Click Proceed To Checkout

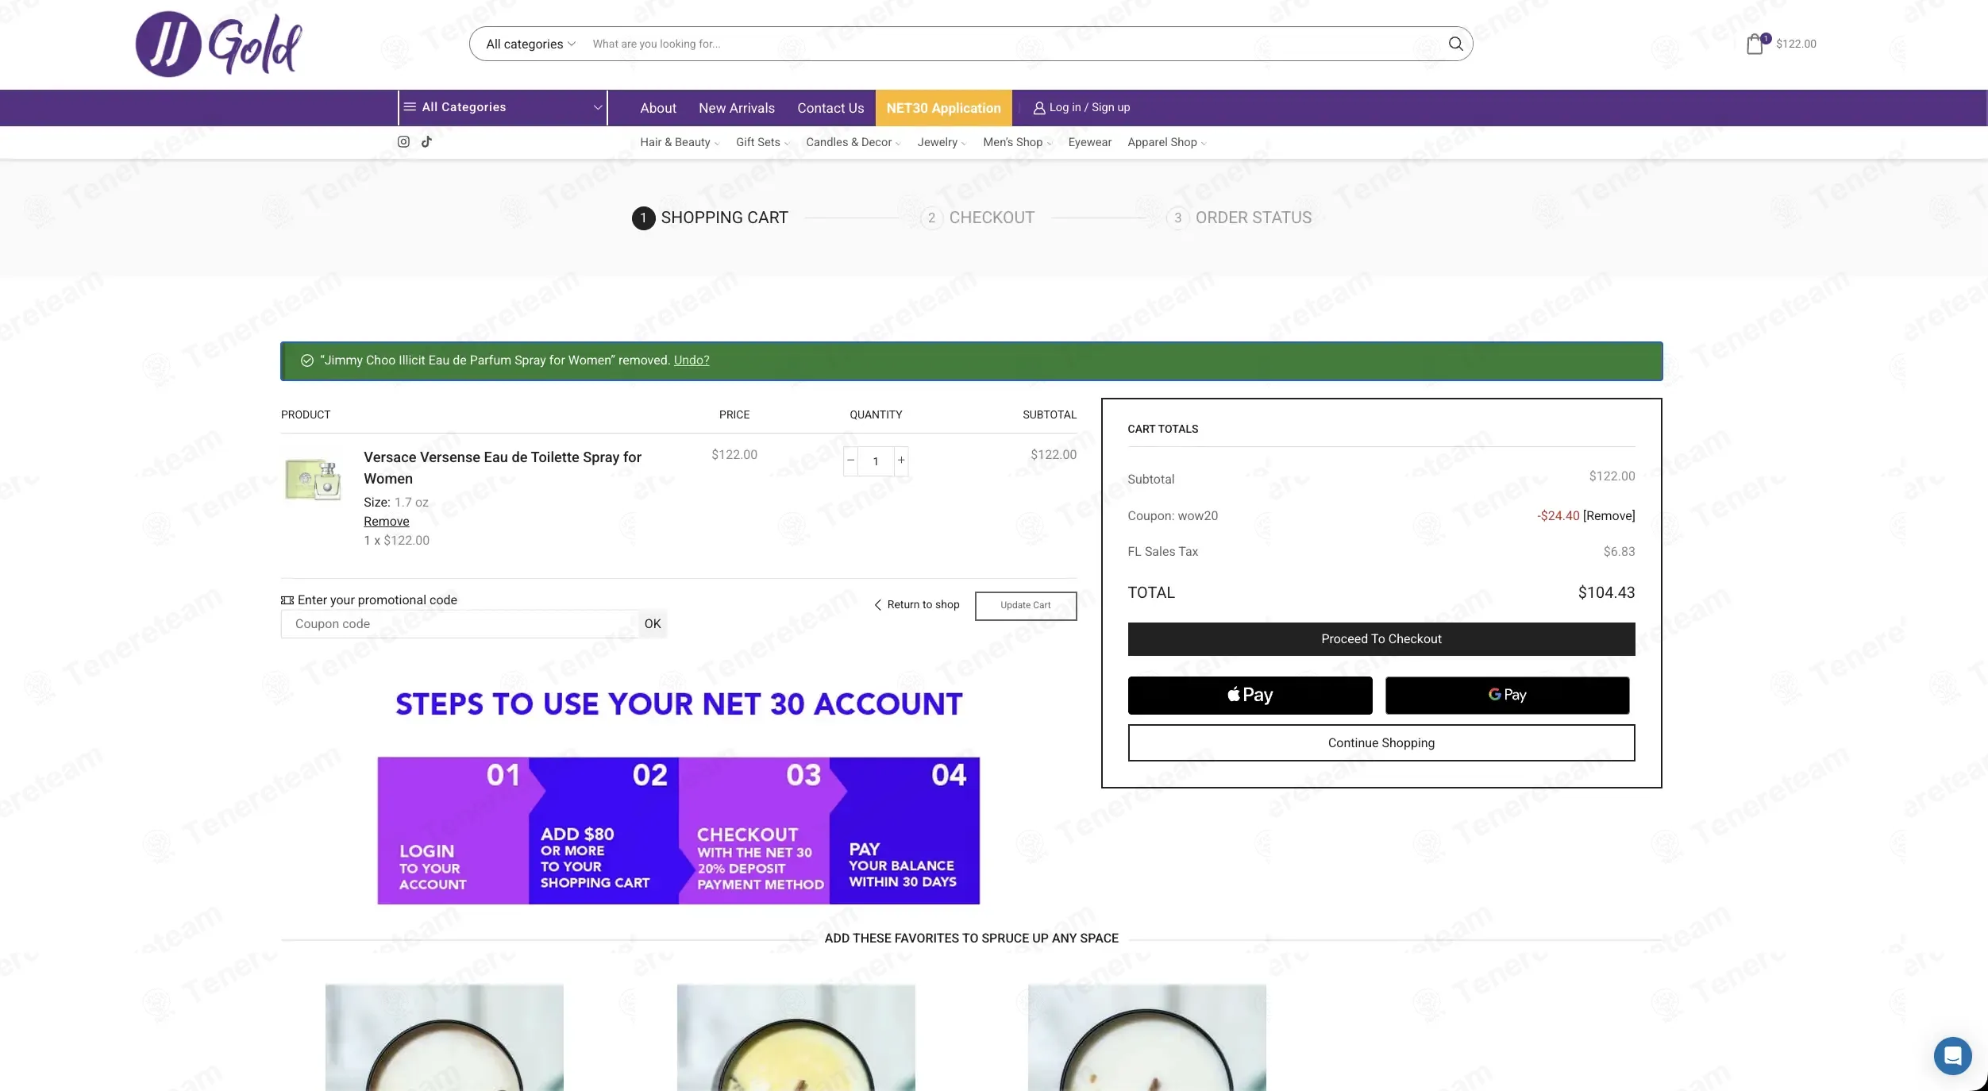tap(1381, 639)
